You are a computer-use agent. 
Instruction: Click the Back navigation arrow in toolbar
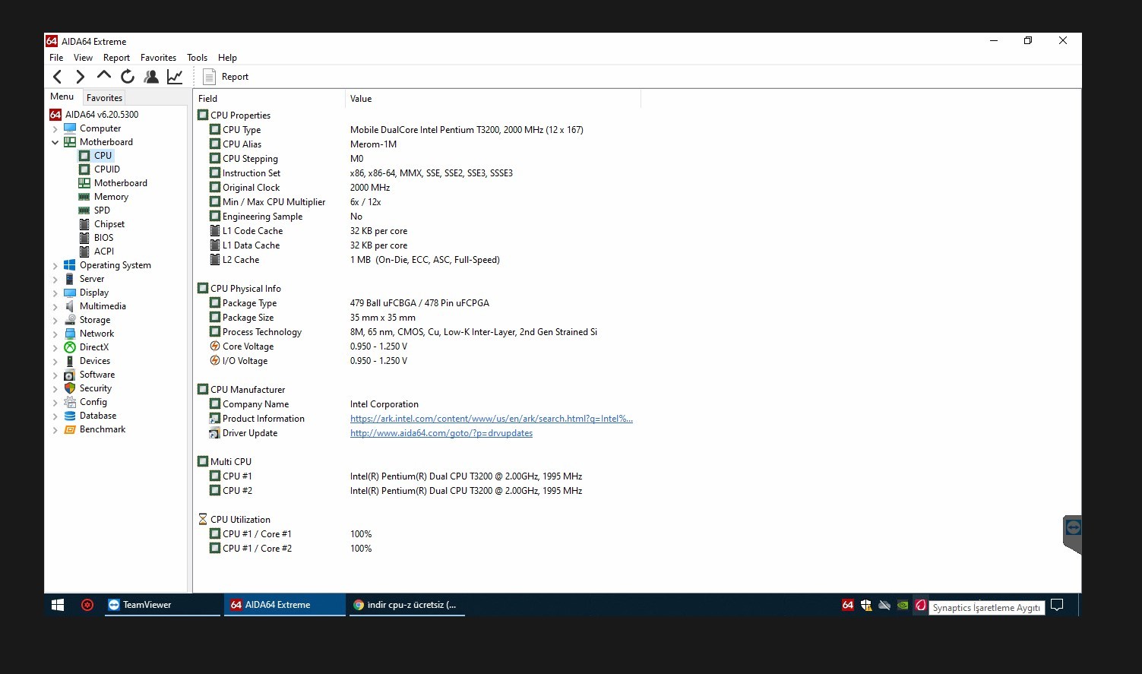pyautogui.click(x=58, y=77)
